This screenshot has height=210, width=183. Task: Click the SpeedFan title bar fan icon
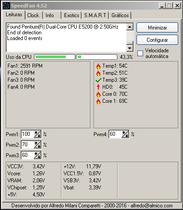[x=7, y=6]
